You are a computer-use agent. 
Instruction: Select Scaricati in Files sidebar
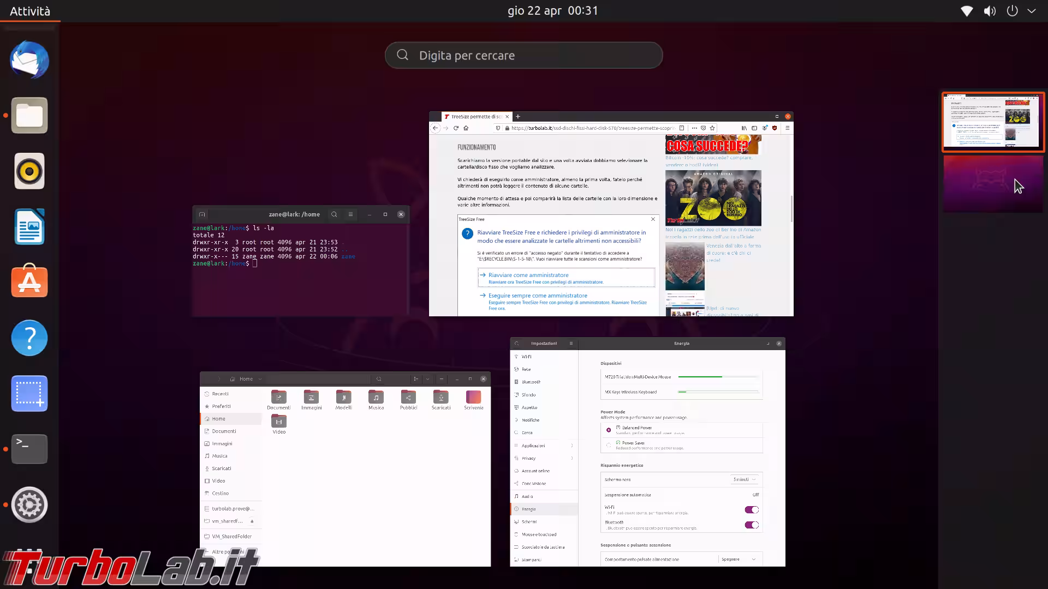click(222, 468)
